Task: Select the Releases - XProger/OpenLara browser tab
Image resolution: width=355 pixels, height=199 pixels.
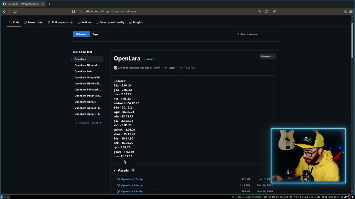Action: click(23, 4)
